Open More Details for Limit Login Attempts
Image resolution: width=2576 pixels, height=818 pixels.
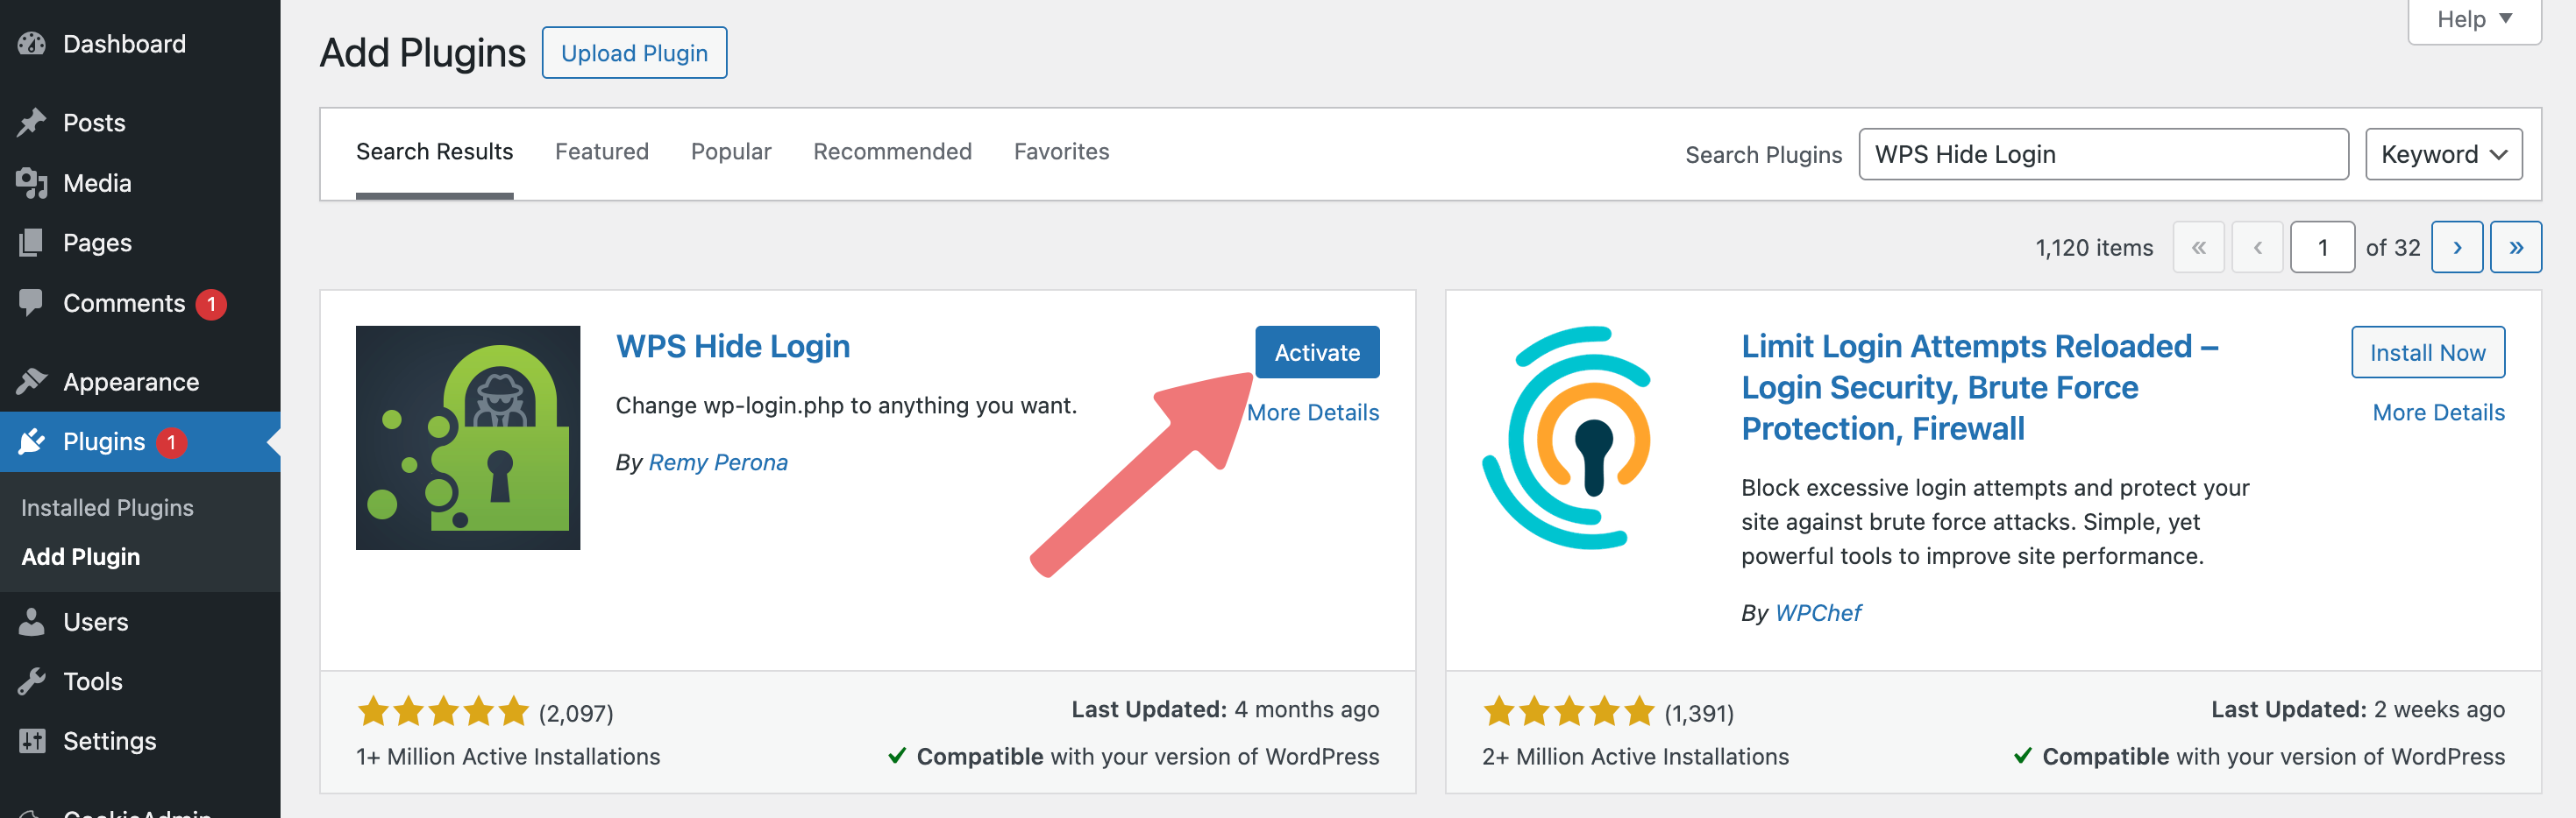point(2438,413)
